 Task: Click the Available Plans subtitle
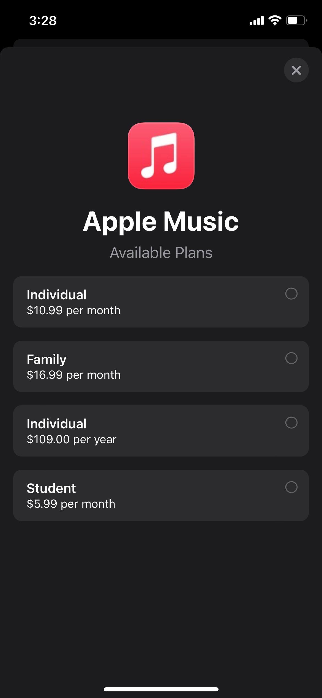coord(161,253)
